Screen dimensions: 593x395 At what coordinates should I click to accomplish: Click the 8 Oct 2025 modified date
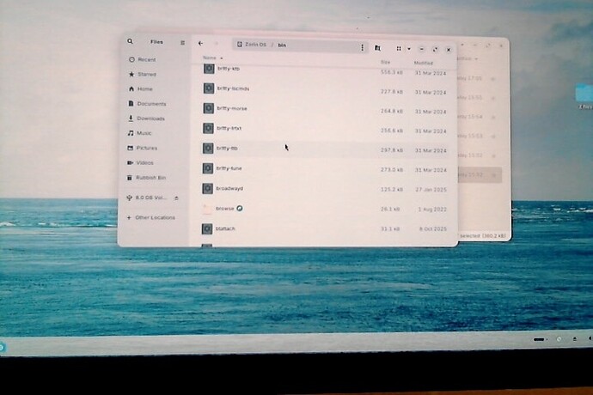[432, 229]
